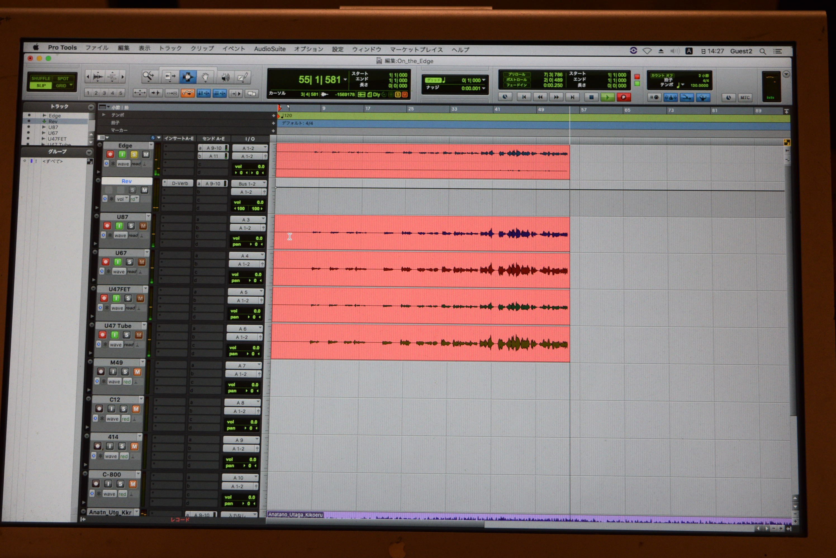This screenshot has height=558, width=836.
Task: Enable SHUFFLE edit mode
Action: pyautogui.click(x=41, y=78)
